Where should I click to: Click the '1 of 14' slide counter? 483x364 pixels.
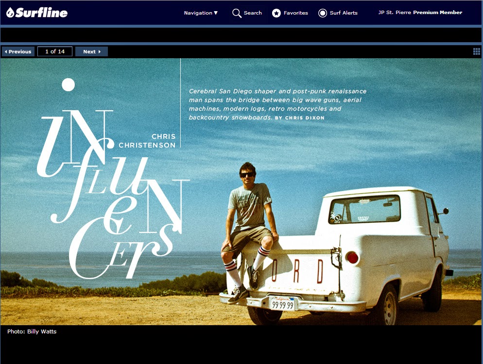55,51
